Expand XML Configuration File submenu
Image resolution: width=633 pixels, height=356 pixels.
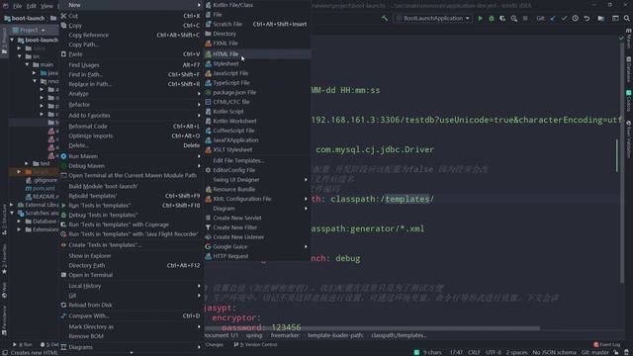[x=257, y=199]
